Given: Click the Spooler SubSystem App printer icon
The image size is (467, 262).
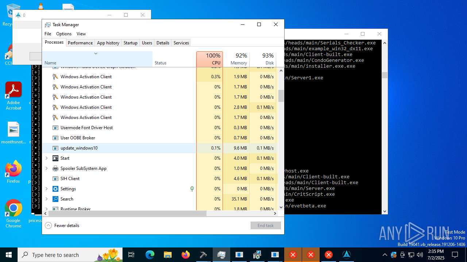Looking at the screenshot, I should coord(55,168).
